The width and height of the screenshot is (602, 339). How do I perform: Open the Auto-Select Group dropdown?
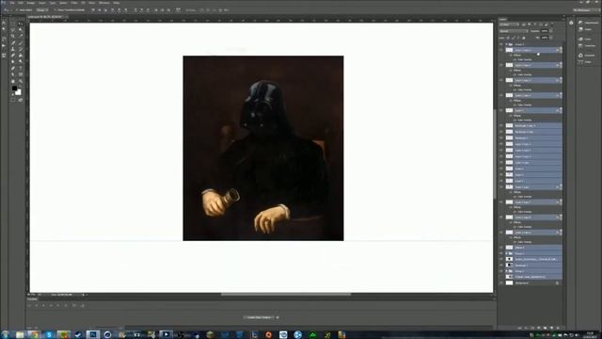click(x=42, y=10)
